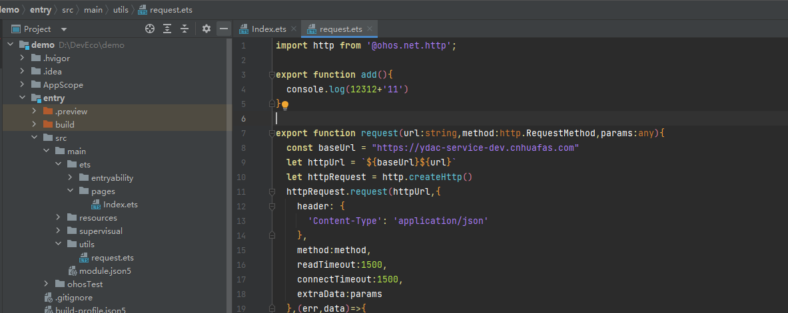The width and height of the screenshot is (788, 313).
Task: Click the yellow lightbulb quick-fix icon
Action: tap(285, 105)
